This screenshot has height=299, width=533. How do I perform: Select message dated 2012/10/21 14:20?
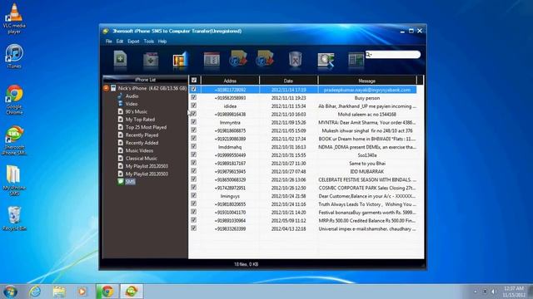pos(288,213)
